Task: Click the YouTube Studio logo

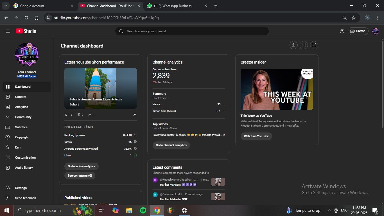Action: (26, 31)
